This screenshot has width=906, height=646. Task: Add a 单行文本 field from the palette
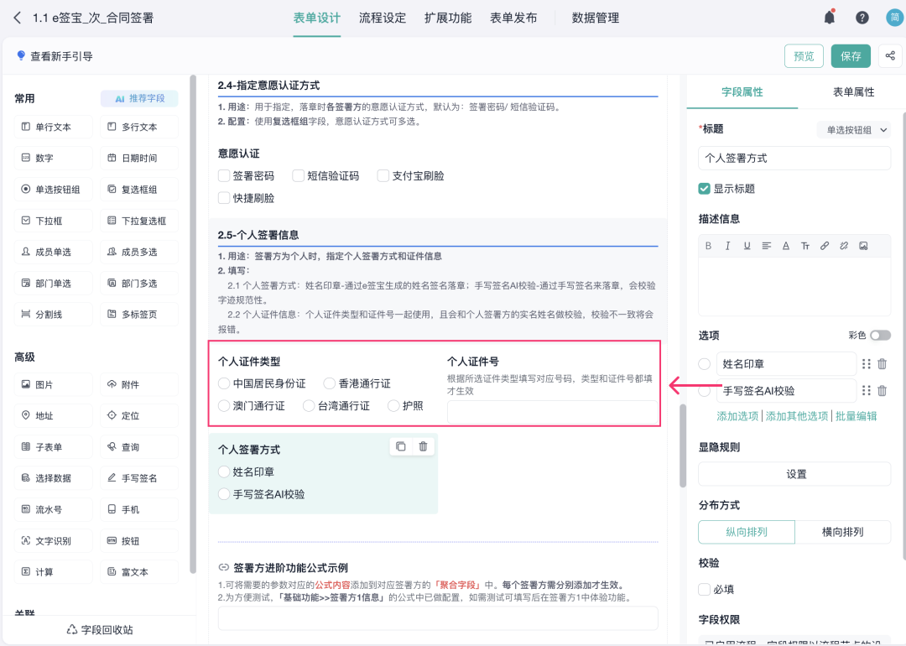click(53, 128)
